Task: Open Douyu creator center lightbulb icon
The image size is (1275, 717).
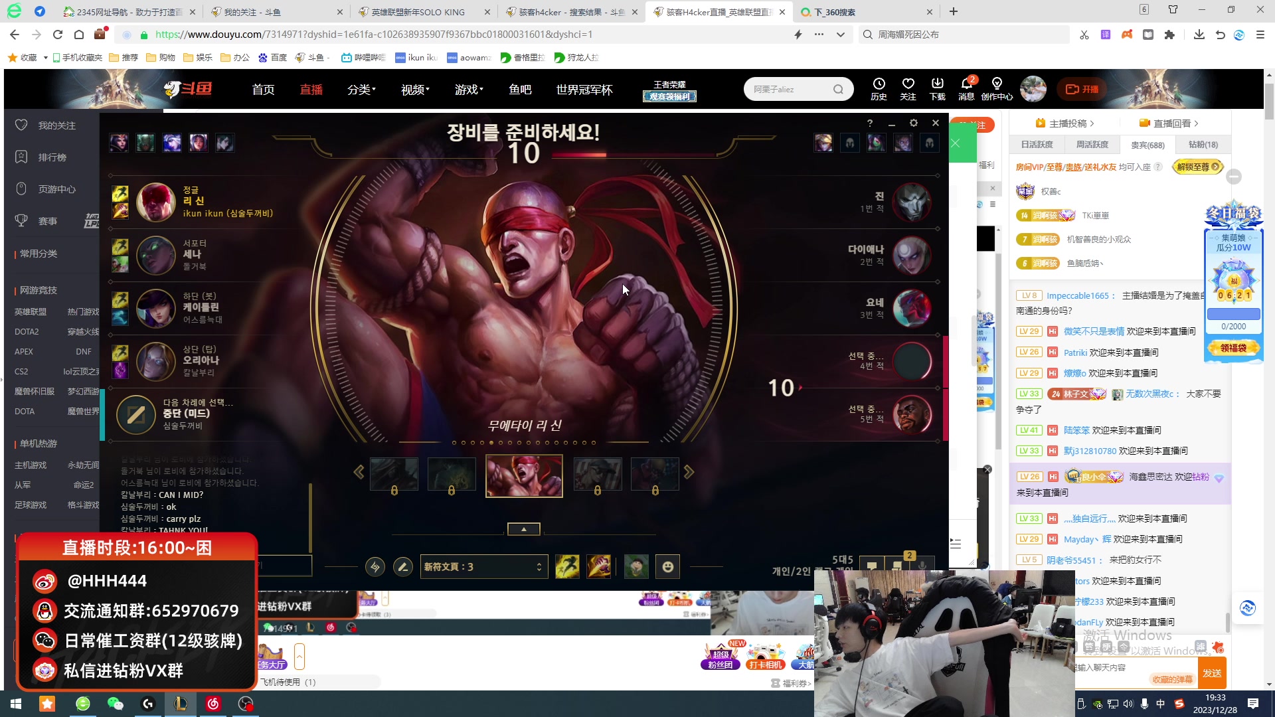Action: (x=997, y=88)
